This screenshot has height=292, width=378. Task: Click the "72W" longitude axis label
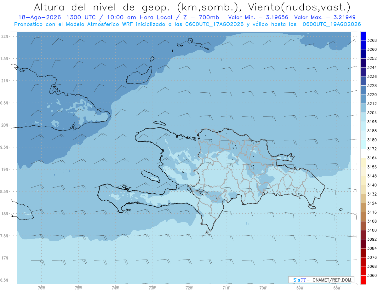[189, 288]
